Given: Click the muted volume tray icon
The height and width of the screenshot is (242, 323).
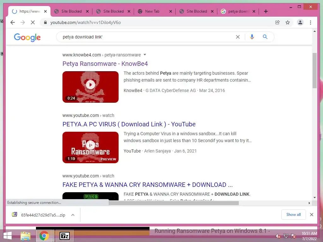Looking at the screenshot, I should (278, 236).
